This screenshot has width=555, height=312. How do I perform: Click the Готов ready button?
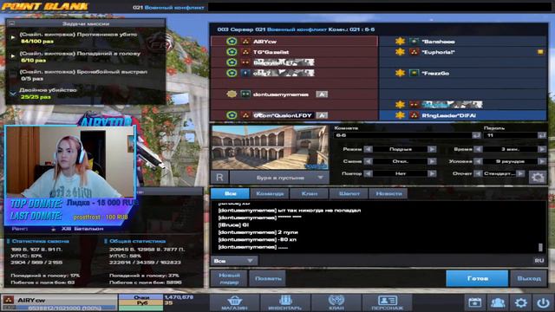click(477, 278)
